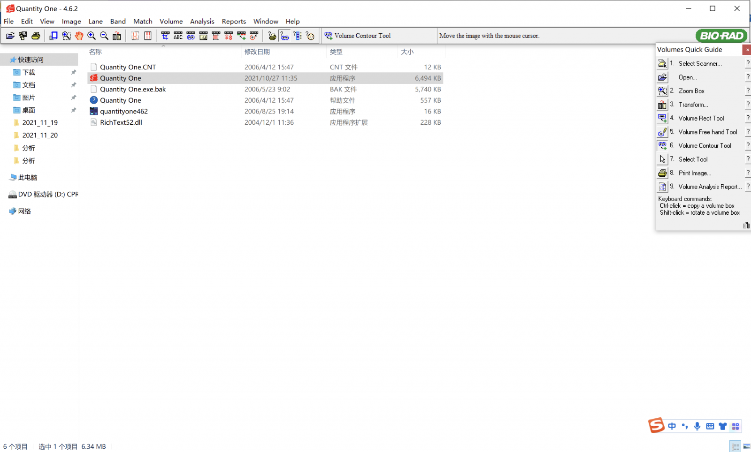Image resolution: width=751 pixels, height=452 pixels.
Task: Open the Reports menu
Action: point(234,21)
